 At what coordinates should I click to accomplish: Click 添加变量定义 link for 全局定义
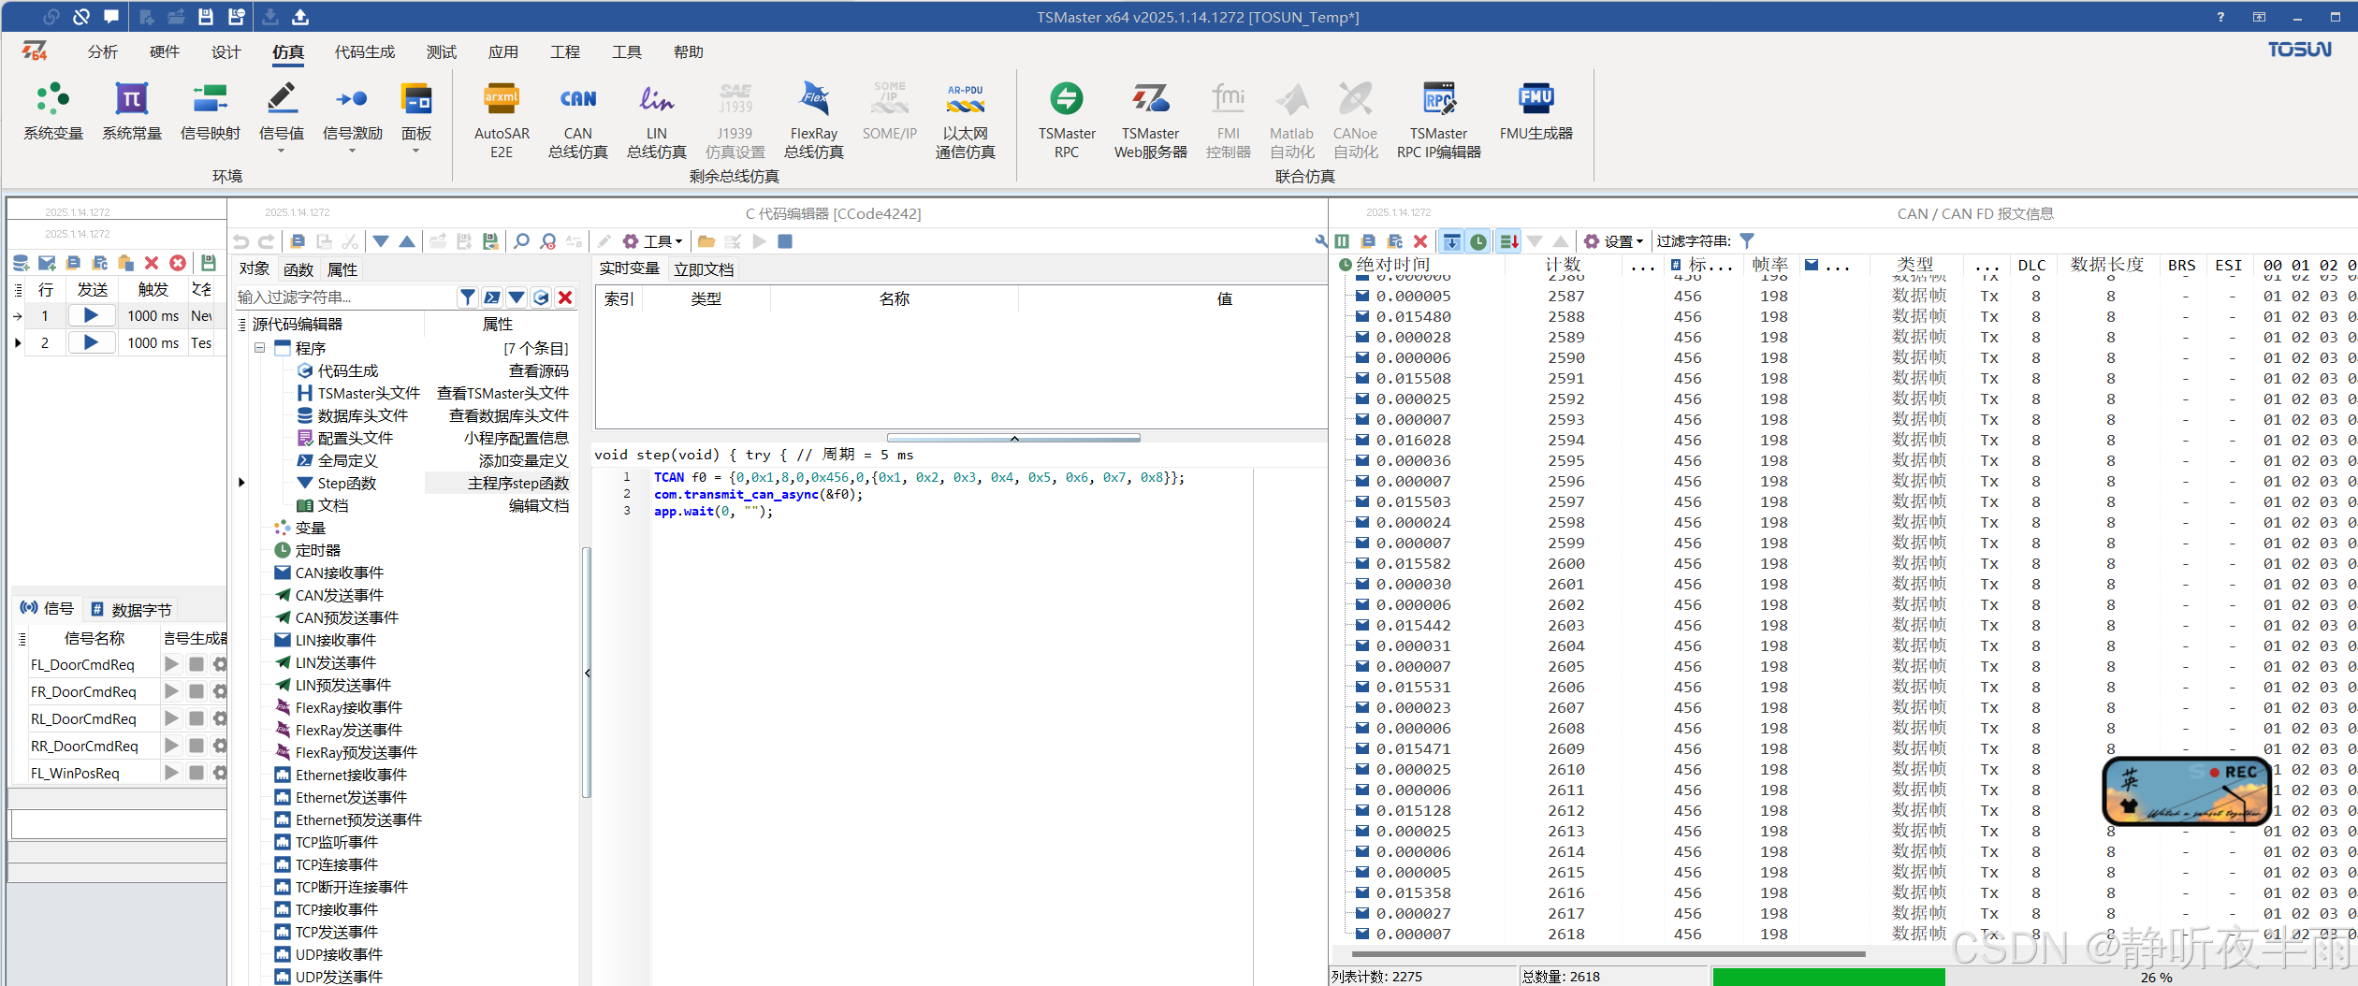coord(524,461)
